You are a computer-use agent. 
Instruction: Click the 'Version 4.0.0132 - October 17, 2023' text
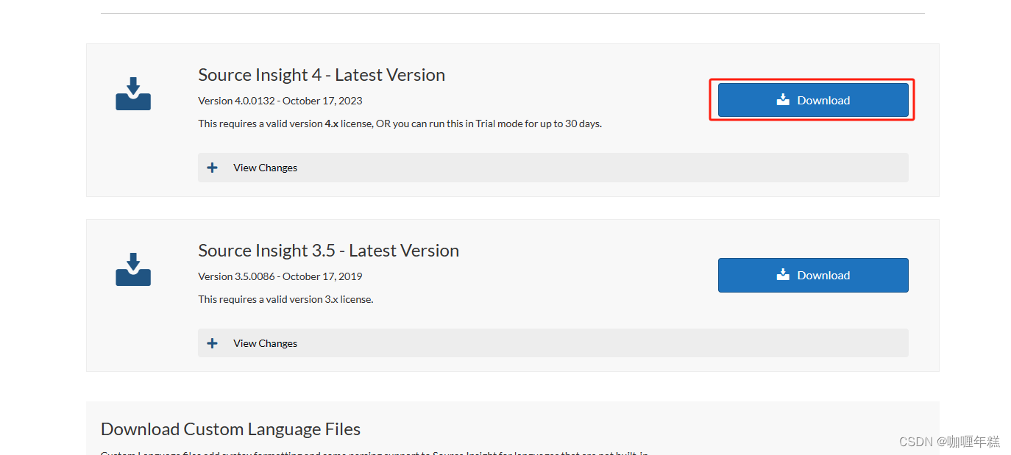[280, 101]
